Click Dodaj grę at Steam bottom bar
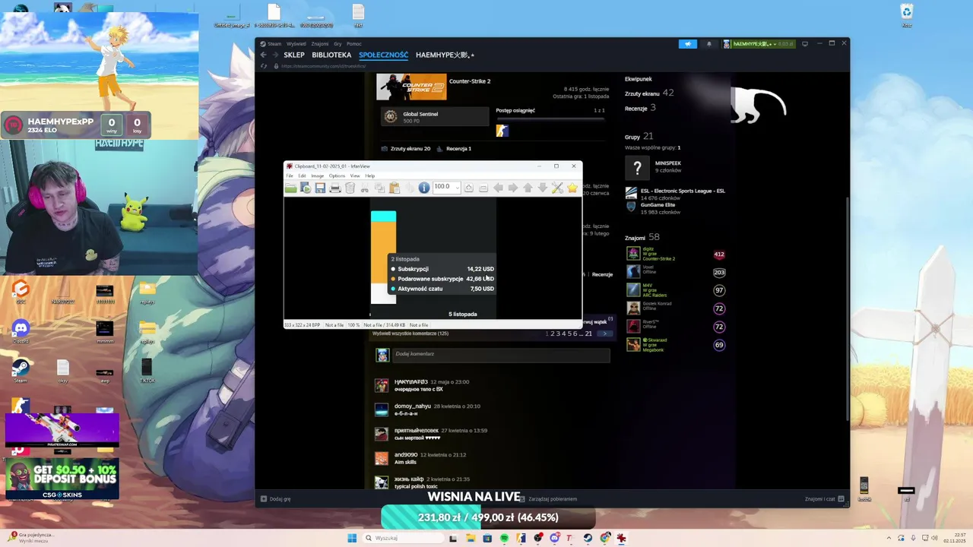The width and height of the screenshot is (973, 547). (275, 499)
